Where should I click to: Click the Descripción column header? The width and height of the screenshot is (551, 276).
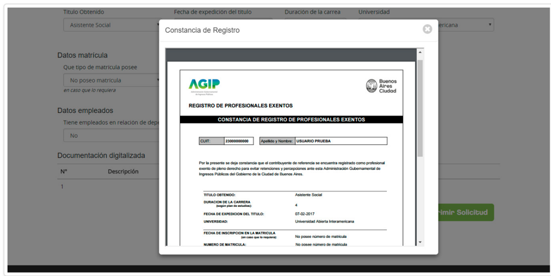coord(123,171)
